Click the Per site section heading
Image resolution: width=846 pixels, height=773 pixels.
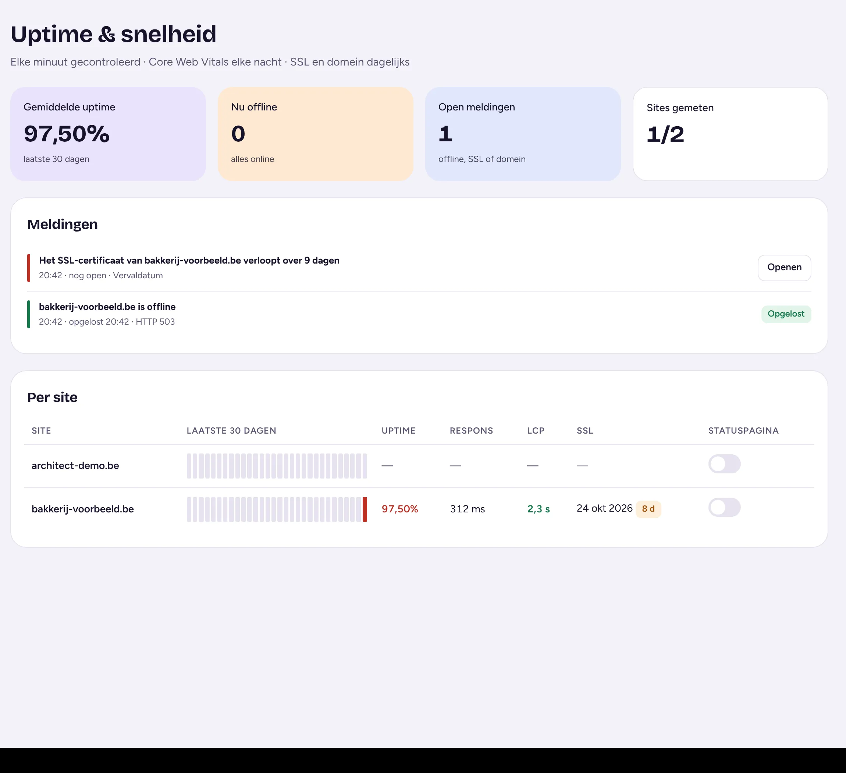coord(53,397)
